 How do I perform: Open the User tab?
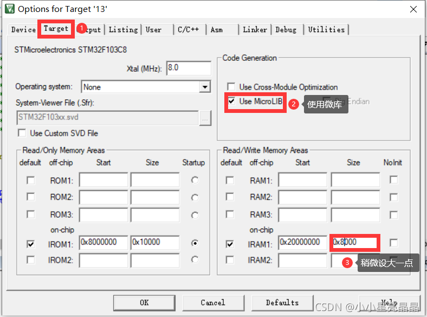coord(153,29)
